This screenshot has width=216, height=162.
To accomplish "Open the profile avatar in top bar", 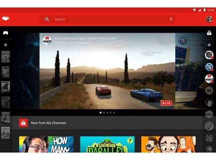I will [209, 19].
